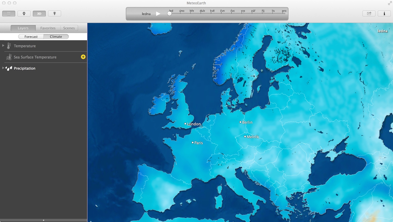Add Sea Surface Temperature with yellow plus
The width and height of the screenshot is (393, 222).
[83, 57]
